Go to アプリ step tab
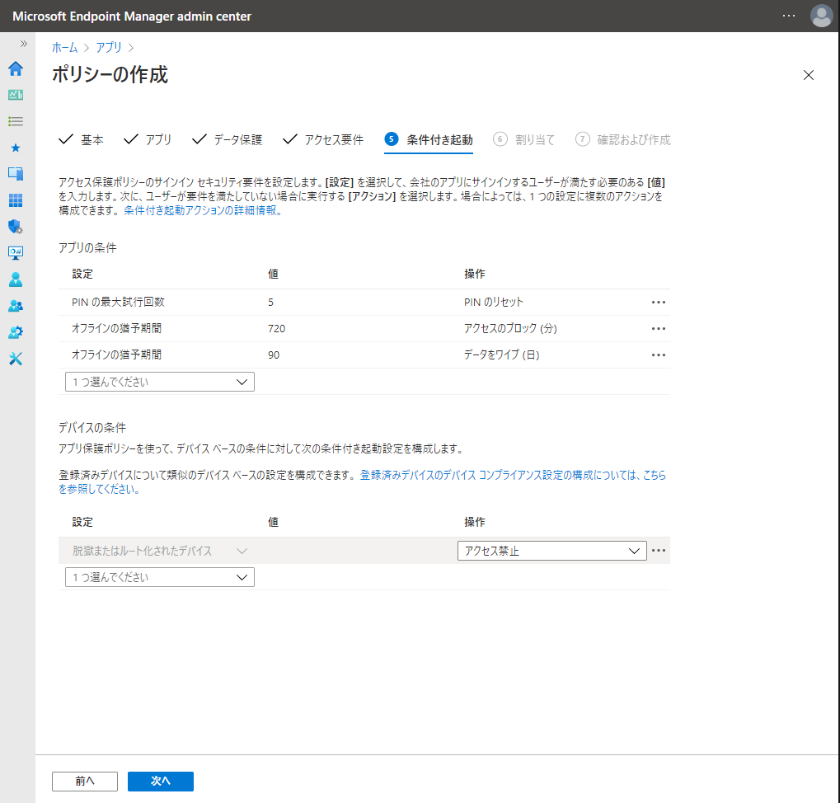This screenshot has height=803, width=840. (x=148, y=140)
